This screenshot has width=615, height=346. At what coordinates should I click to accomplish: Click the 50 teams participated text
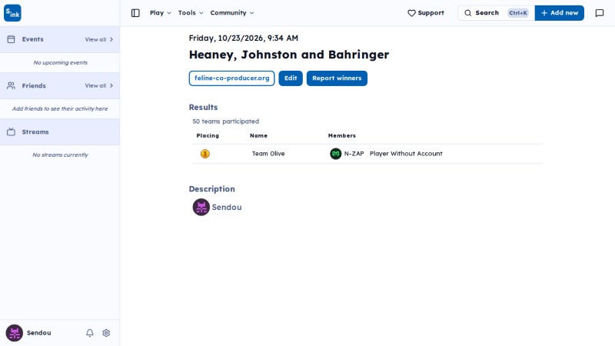tap(225, 121)
